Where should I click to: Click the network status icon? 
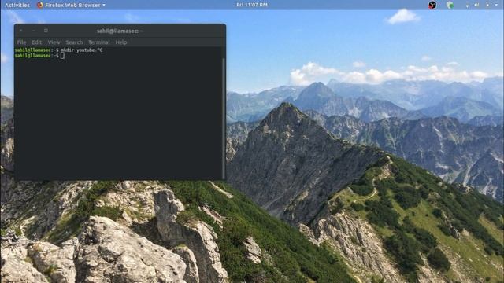click(x=467, y=6)
